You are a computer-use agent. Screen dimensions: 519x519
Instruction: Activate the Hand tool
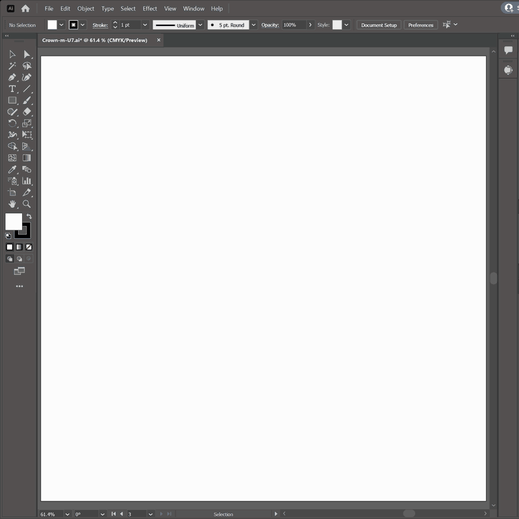tap(12, 204)
